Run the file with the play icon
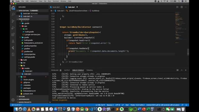Screen dimensions: 199x112 point(177,7)
